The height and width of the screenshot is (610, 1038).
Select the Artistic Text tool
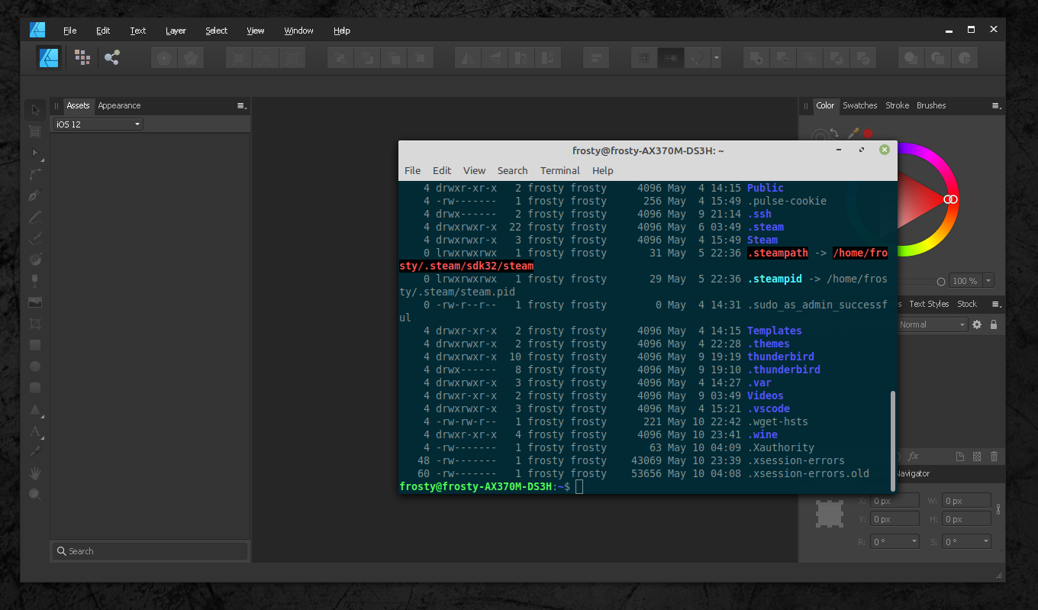(35, 431)
